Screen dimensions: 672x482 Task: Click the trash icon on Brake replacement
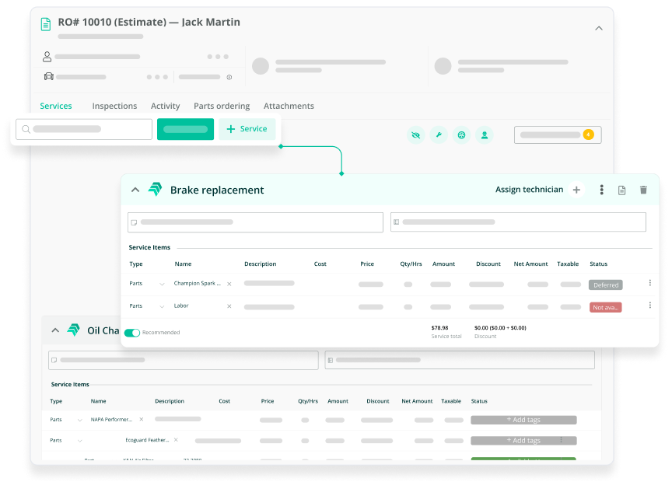click(x=643, y=190)
